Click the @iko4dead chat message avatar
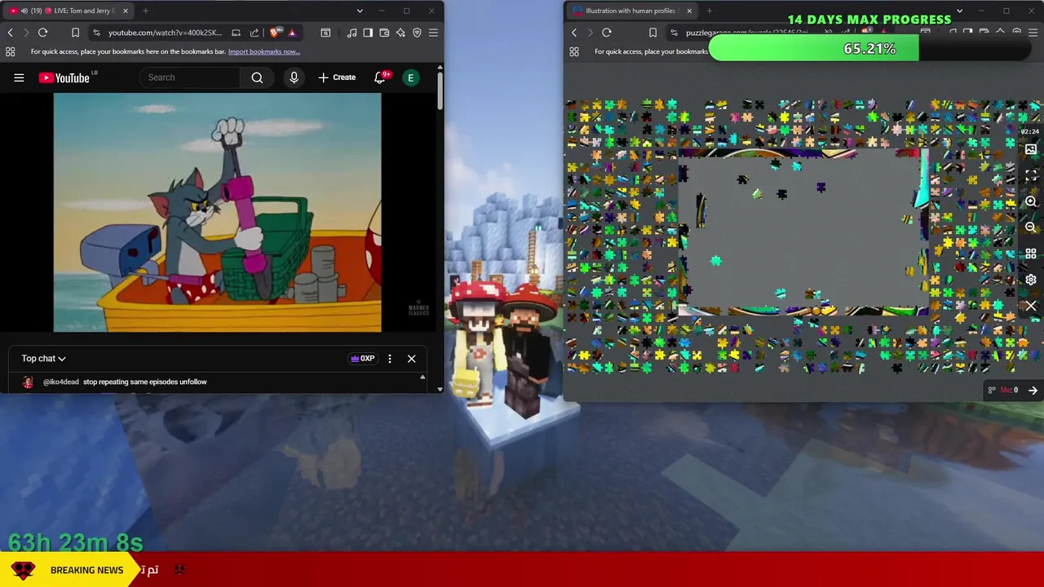 click(28, 382)
